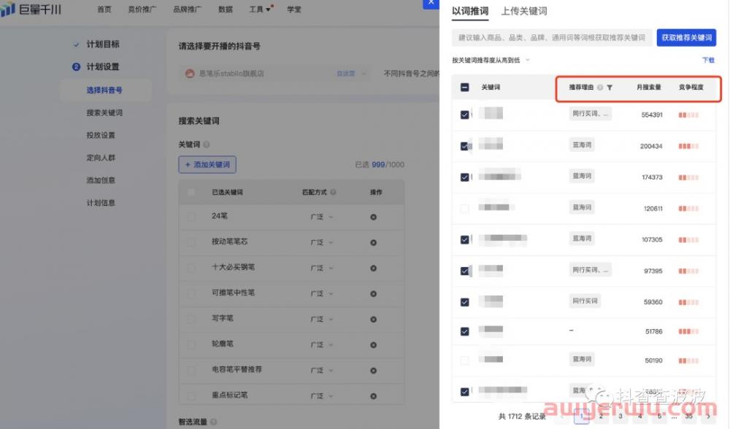
Task: Tick the checkbox for selected keyword 写字笔
Action: pyautogui.click(x=191, y=319)
